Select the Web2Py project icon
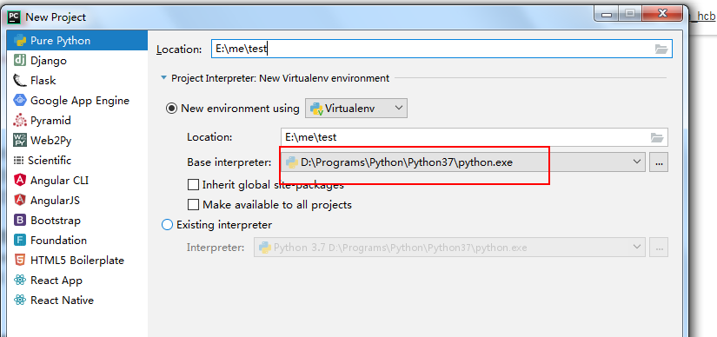The width and height of the screenshot is (717, 337). (20, 141)
